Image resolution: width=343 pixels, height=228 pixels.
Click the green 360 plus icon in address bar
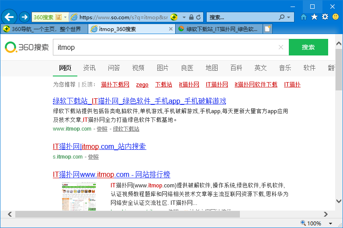coord(174,17)
